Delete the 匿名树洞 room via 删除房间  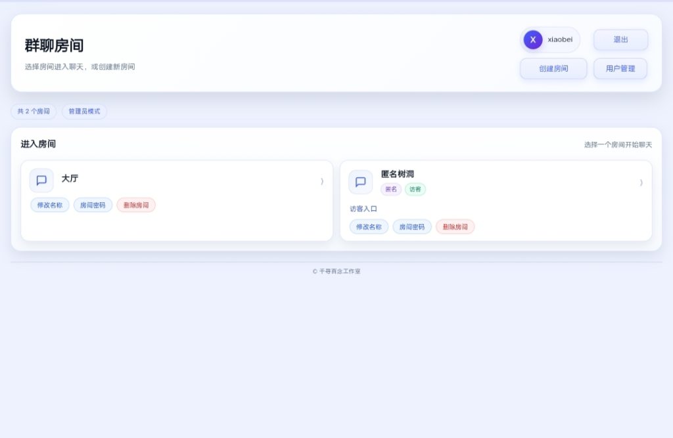(455, 227)
